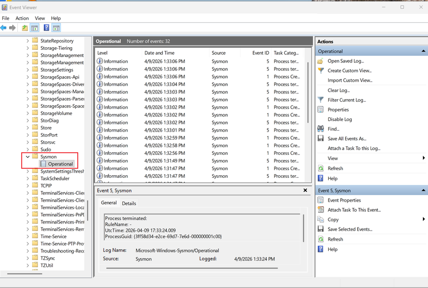Select the TZSync tree item
Image resolution: width=428 pixels, height=288 pixels.
[47, 258]
